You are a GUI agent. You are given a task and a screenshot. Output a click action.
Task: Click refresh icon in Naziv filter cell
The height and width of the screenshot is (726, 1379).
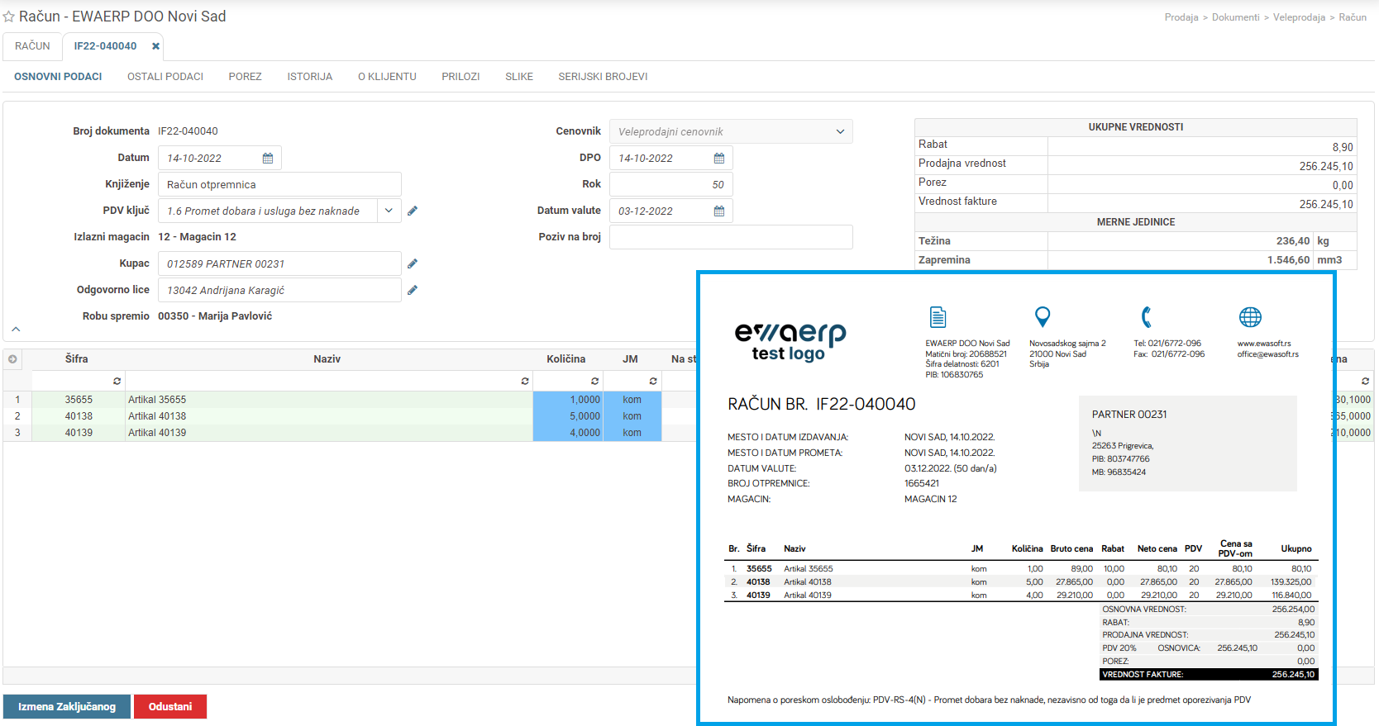click(524, 381)
